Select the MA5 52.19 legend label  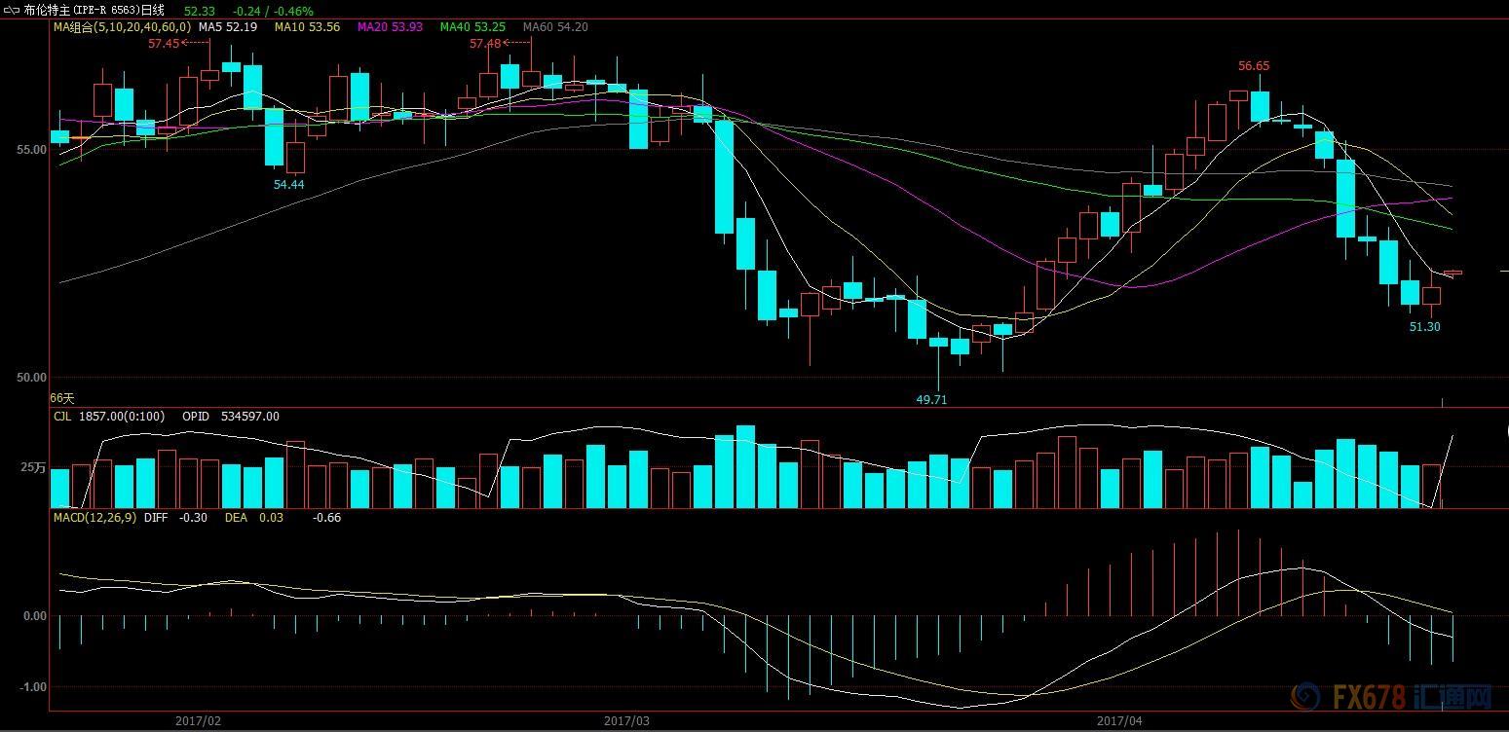(x=228, y=27)
